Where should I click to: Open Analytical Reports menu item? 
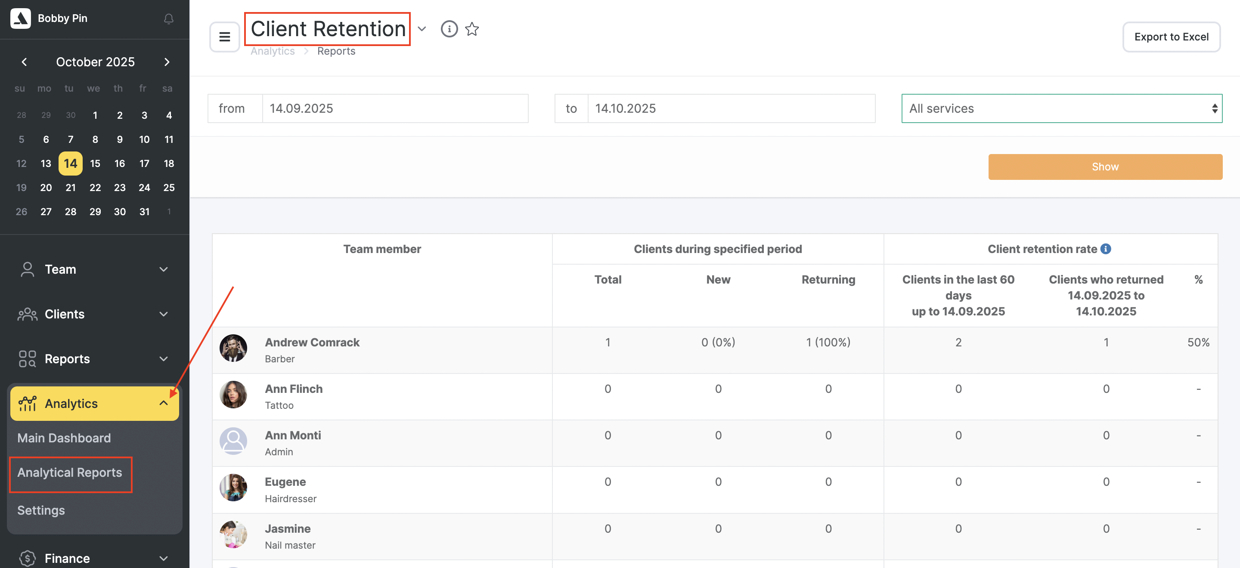point(70,473)
